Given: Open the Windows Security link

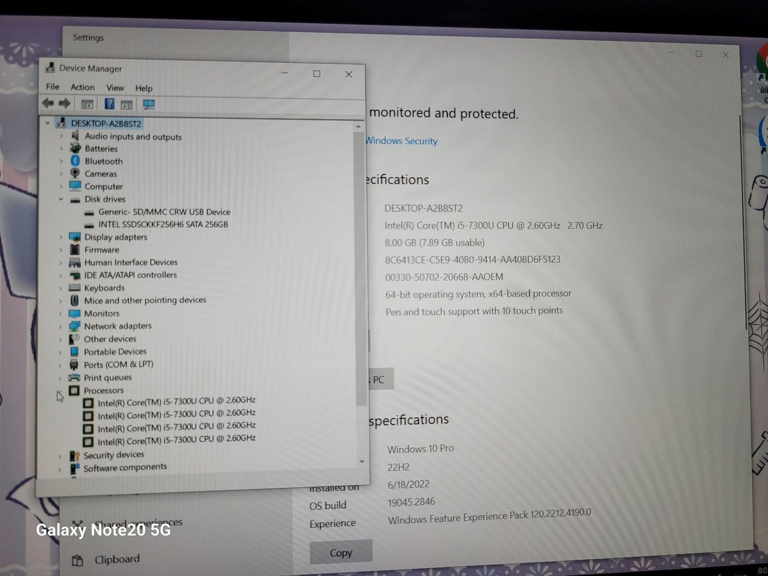Looking at the screenshot, I should tap(401, 141).
